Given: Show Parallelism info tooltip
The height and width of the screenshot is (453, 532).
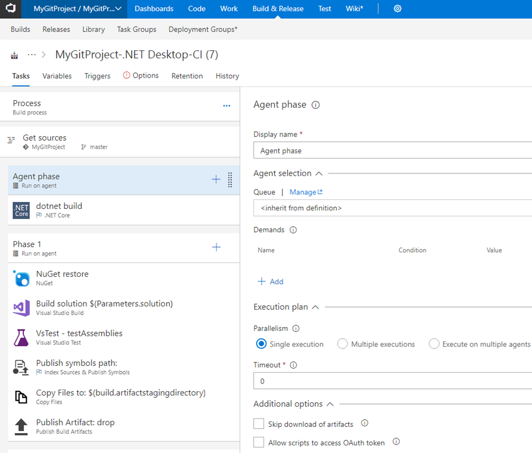Looking at the screenshot, I should coord(296,328).
